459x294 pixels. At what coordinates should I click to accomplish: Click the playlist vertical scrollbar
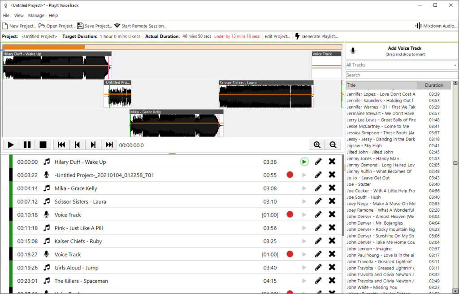[x=343, y=195]
